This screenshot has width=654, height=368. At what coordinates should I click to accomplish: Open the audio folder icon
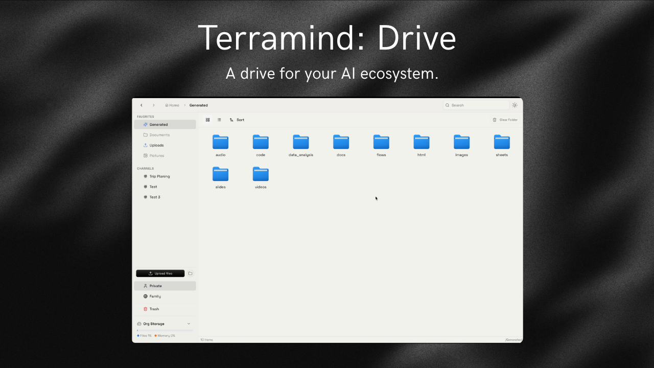tap(220, 142)
